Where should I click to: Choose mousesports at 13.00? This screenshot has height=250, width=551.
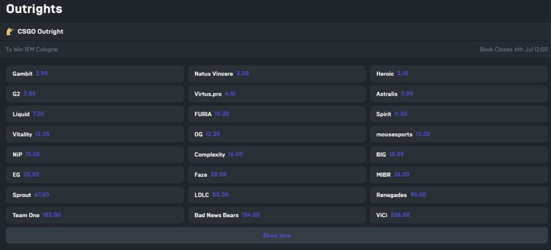pyautogui.click(x=458, y=134)
